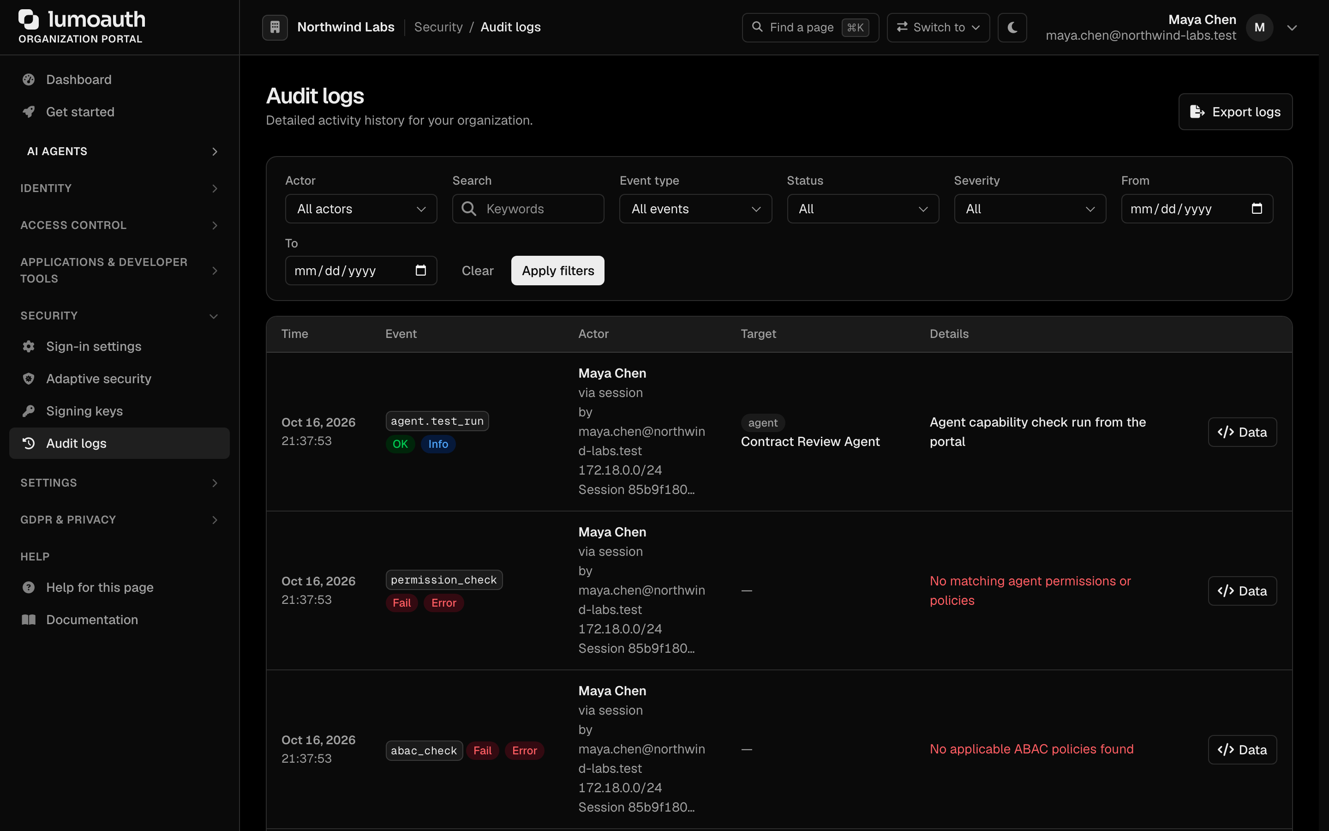This screenshot has width=1329, height=831.
Task: Expand the AI Agents section
Action: coord(119,151)
